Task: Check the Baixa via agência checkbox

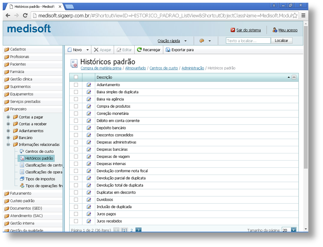Action: [x=76, y=99]
